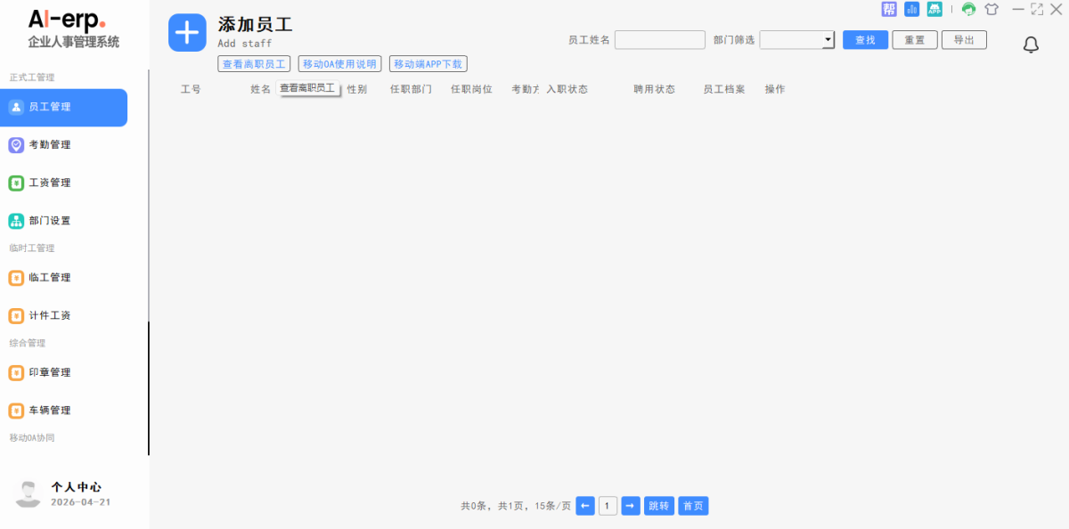Click the green Android APP icon

point(934,9)
